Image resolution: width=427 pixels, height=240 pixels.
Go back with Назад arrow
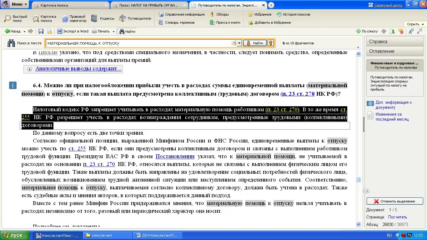click(x=13, y=31)
